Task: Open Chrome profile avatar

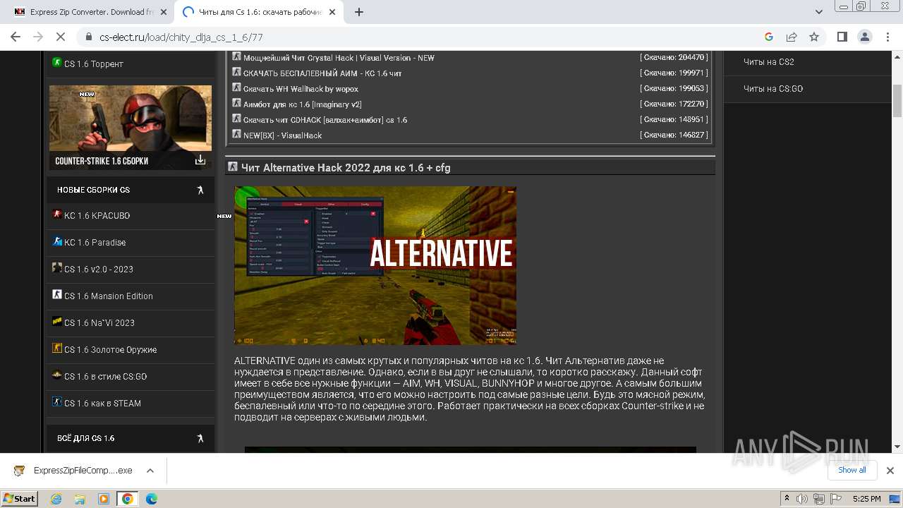Action: pos(864,37)
